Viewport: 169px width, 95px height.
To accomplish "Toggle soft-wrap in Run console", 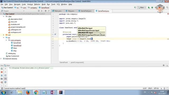I will pyautogui.click(x=5, y=75).
